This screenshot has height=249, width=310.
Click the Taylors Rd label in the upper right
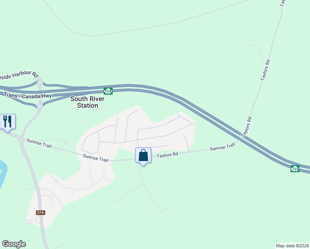[x=265, y=70]
